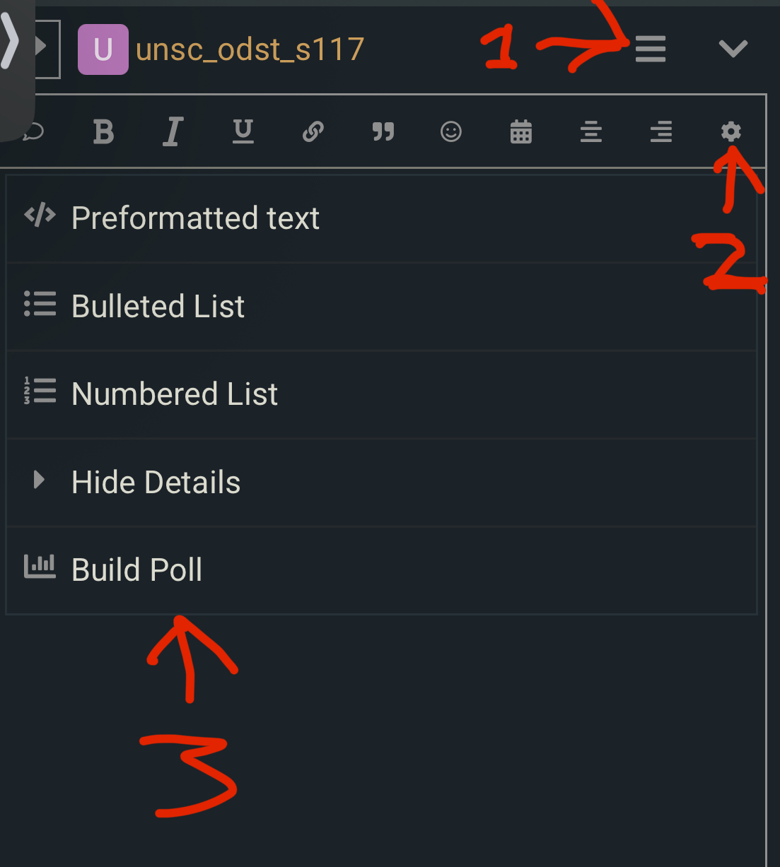Open the emoji picker
The height and width of the screenshot is (867, 780).
451,131
